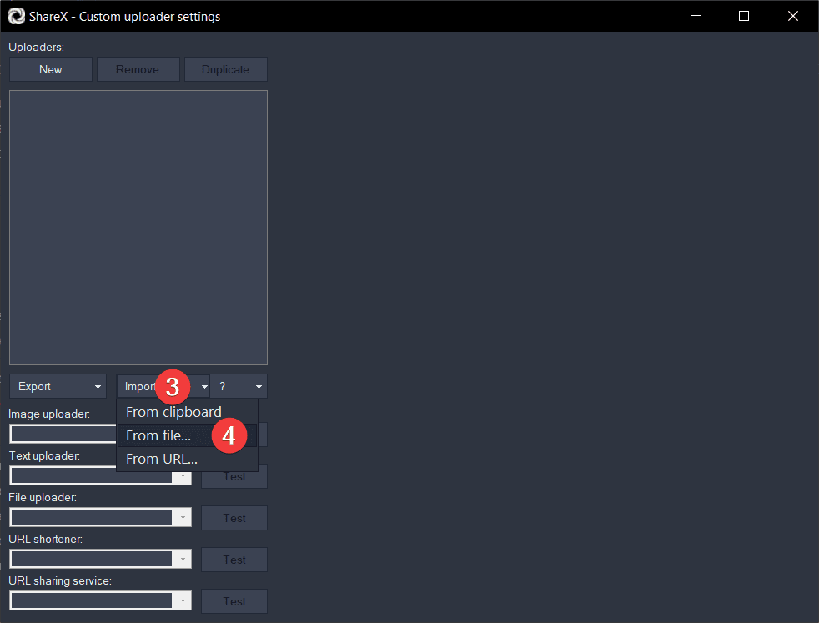This screenshot has height=623, width=819.
Task: Open the question mark help dropdown
Action: tap(239, 386)
